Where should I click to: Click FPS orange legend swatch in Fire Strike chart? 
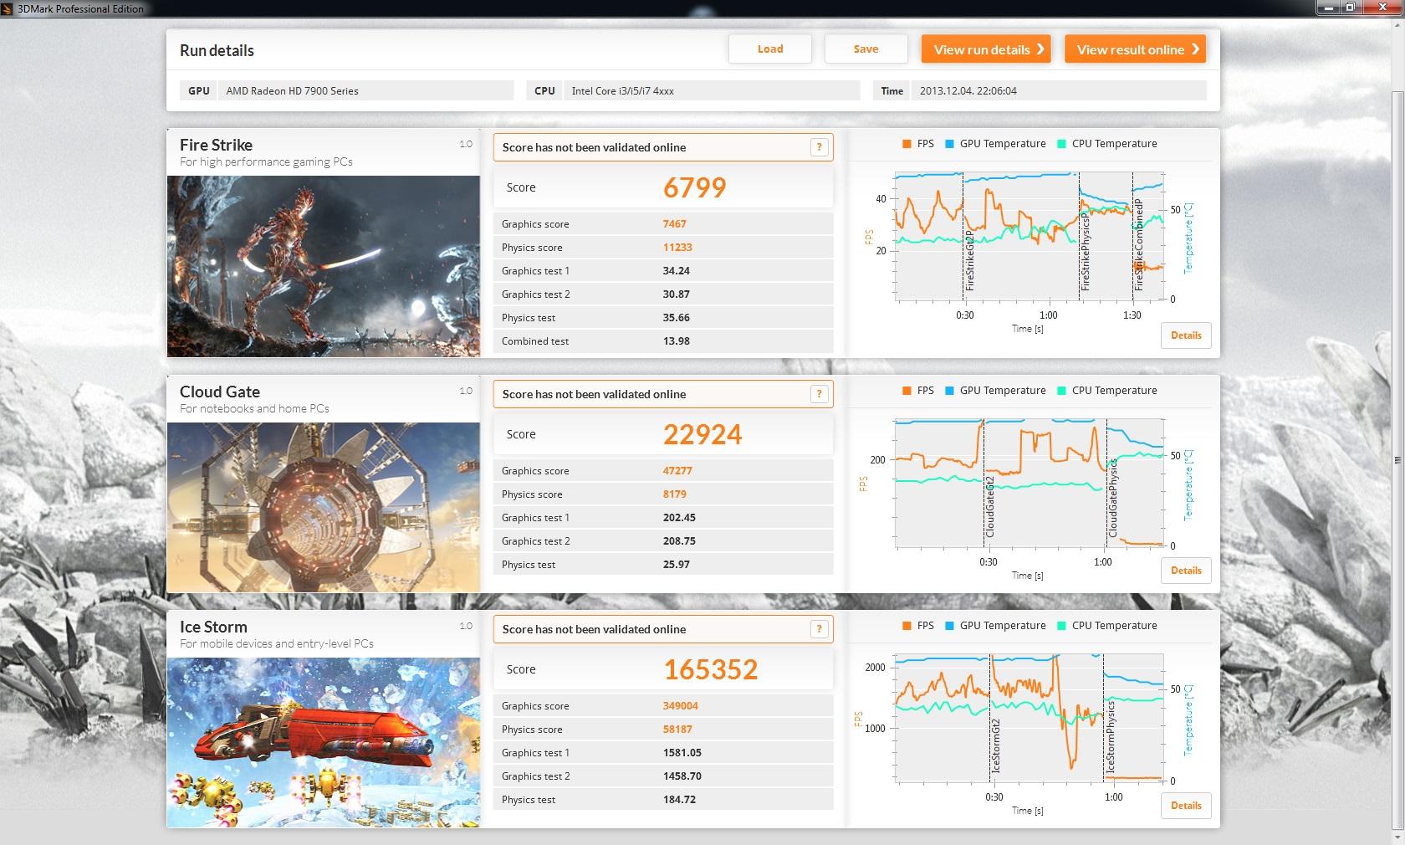(x=907, y=144)
